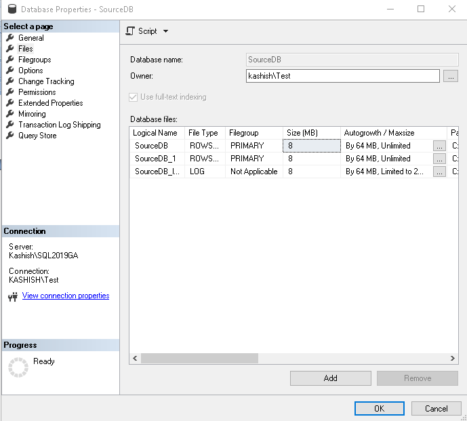This screenshot has height=421, width=467.
Task: Click the scrollbar left arrow
Action: pos(135,358)
